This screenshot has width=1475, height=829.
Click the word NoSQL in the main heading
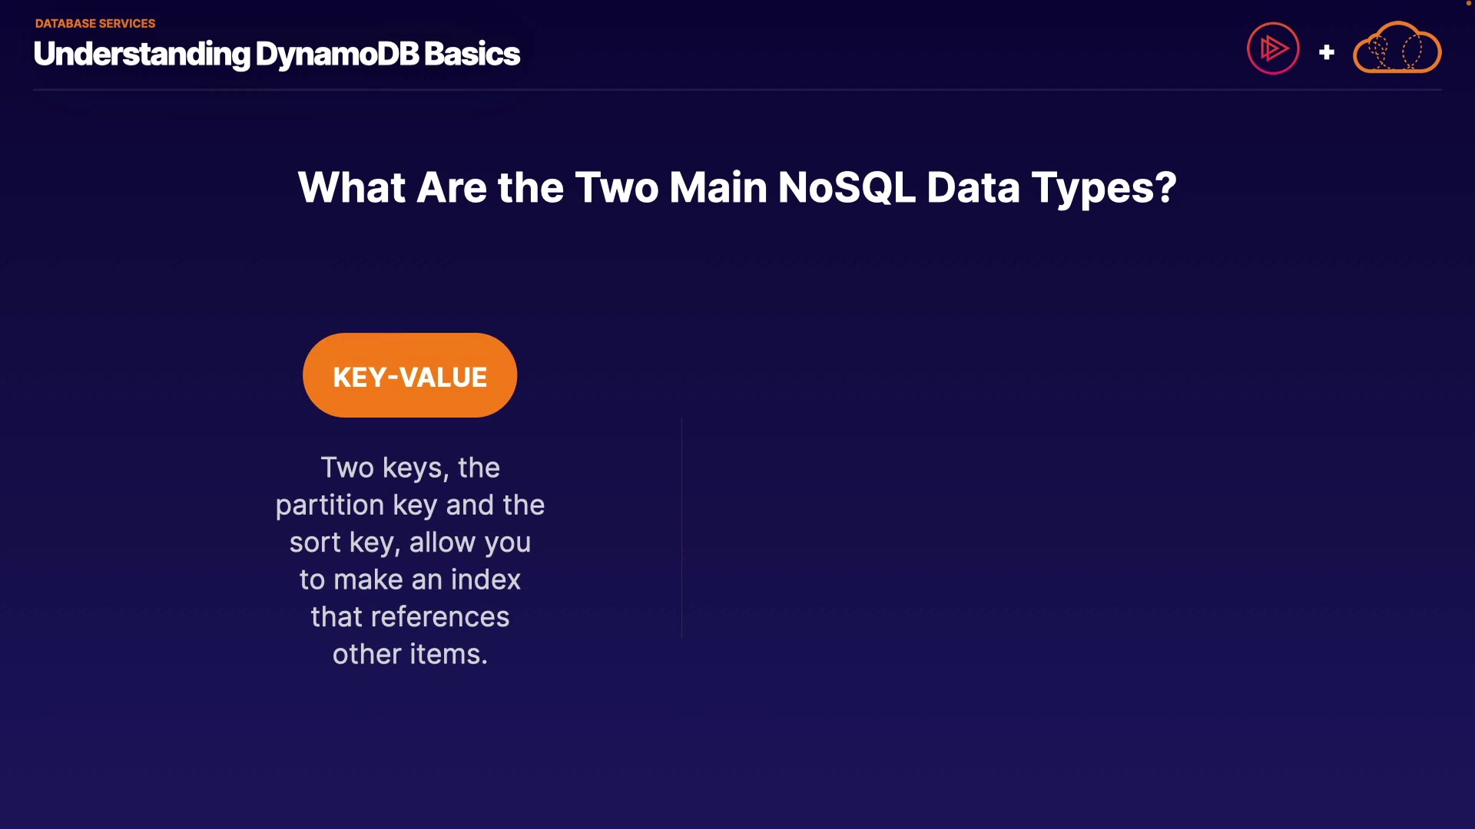(847, 187)
